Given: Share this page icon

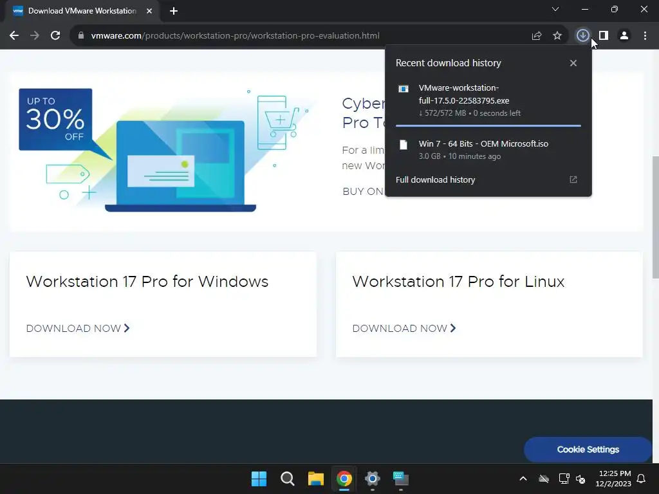Looking at the screenshot, I should pyautogui.click(x=537, y=36).
